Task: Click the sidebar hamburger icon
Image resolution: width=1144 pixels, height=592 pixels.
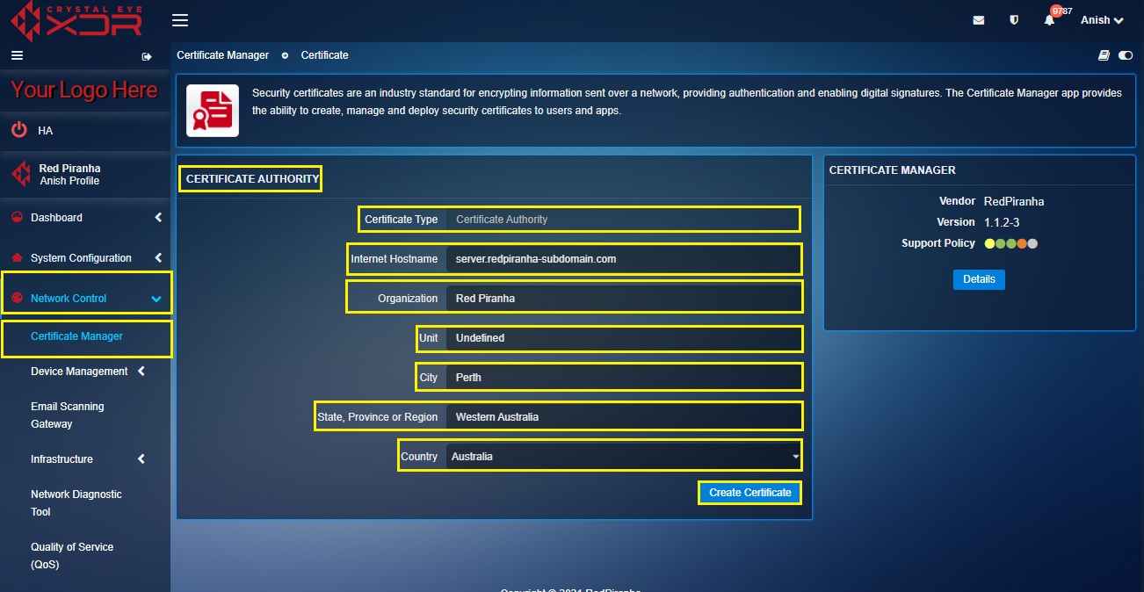Action: (x=16, y=55)
